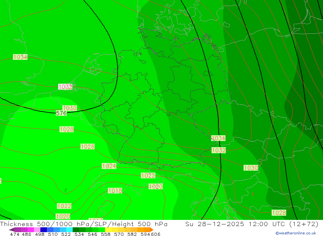Click the dark green swatch above 534
323x236 pixels.
76,230
